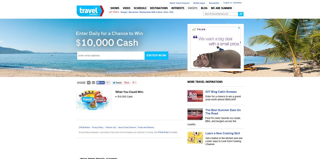Screen dimensions: 320x159
Task: Open the Official Rules footer link
Action: coord(84,127)
